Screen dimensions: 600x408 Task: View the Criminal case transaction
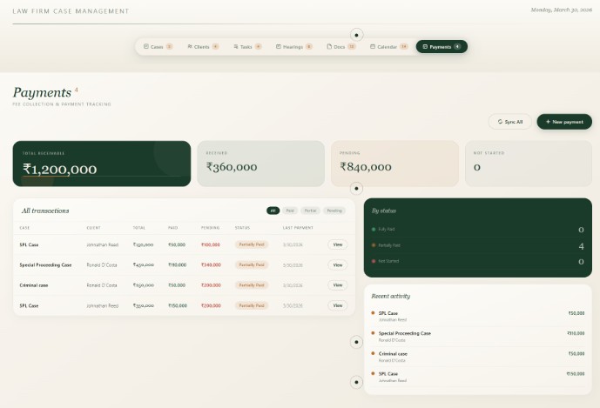[338, 285]
